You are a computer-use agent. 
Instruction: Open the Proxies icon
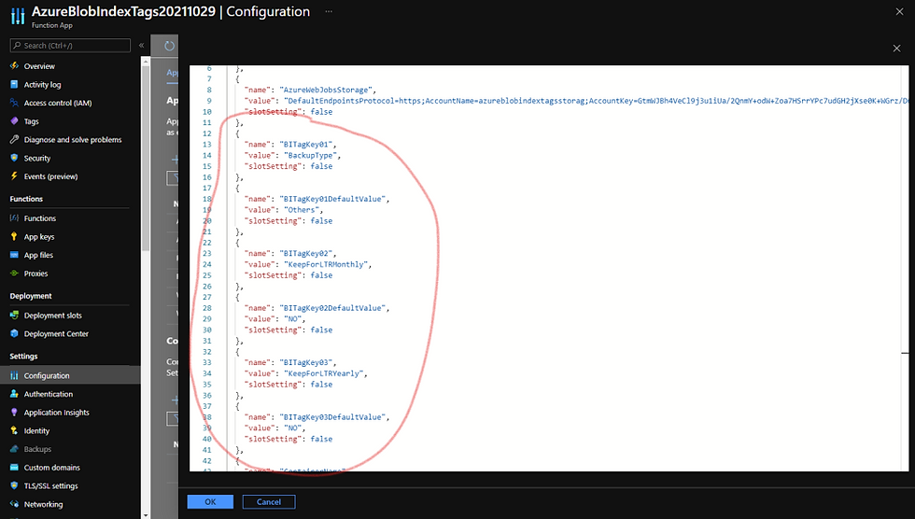(14, 273)
